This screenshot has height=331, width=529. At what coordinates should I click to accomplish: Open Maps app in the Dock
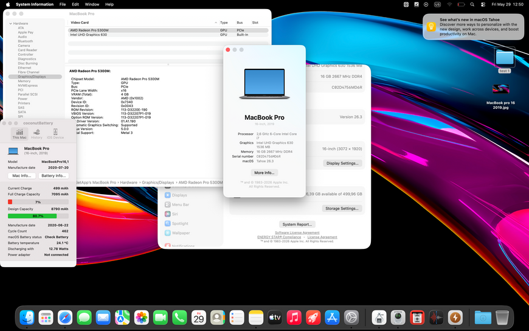point(122,318)
